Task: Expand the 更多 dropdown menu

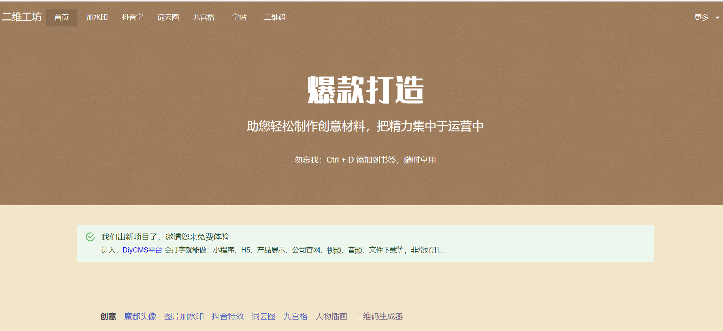Action: (706, 17)
